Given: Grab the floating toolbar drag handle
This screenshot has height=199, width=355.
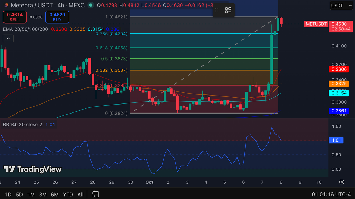Looking at the screenshot, I should click(217, 10).
